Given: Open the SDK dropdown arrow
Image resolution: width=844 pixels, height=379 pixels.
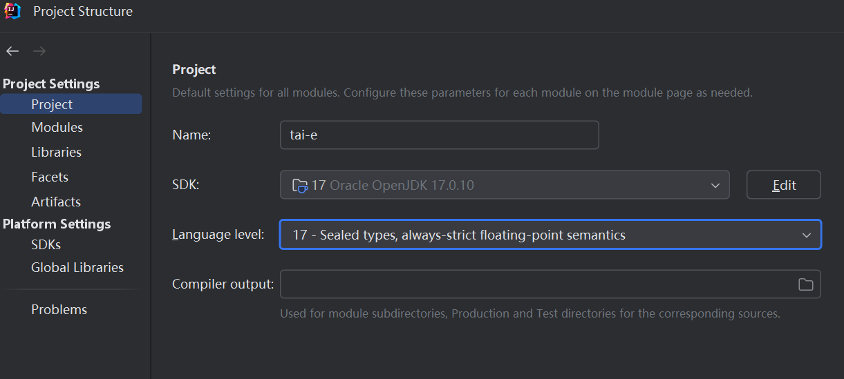Looking at the screenshot, I should [x=715, y=185].
